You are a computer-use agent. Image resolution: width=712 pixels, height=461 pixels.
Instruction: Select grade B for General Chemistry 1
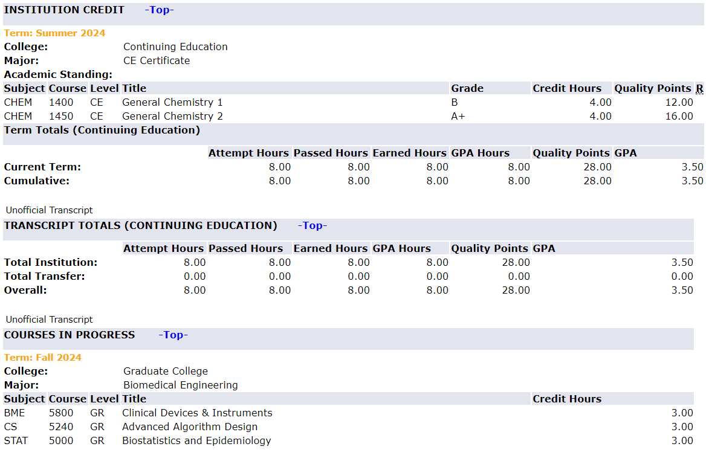pyautogui.click(x=455, y=103)
